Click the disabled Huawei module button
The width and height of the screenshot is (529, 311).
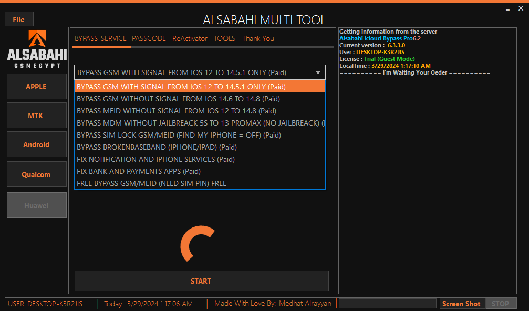(x=36, y=205)
